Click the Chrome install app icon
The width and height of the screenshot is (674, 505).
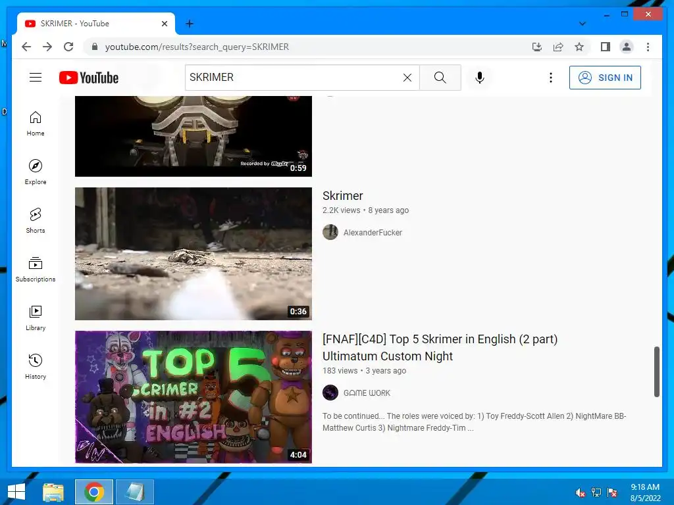click(x=537, y=47)
